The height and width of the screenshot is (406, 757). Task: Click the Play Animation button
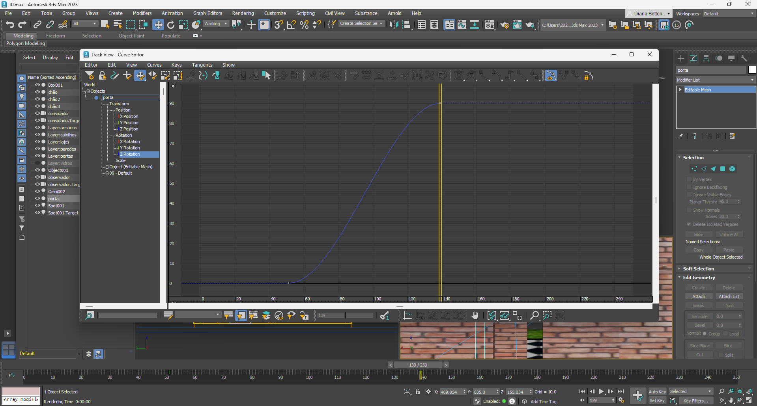601,391
